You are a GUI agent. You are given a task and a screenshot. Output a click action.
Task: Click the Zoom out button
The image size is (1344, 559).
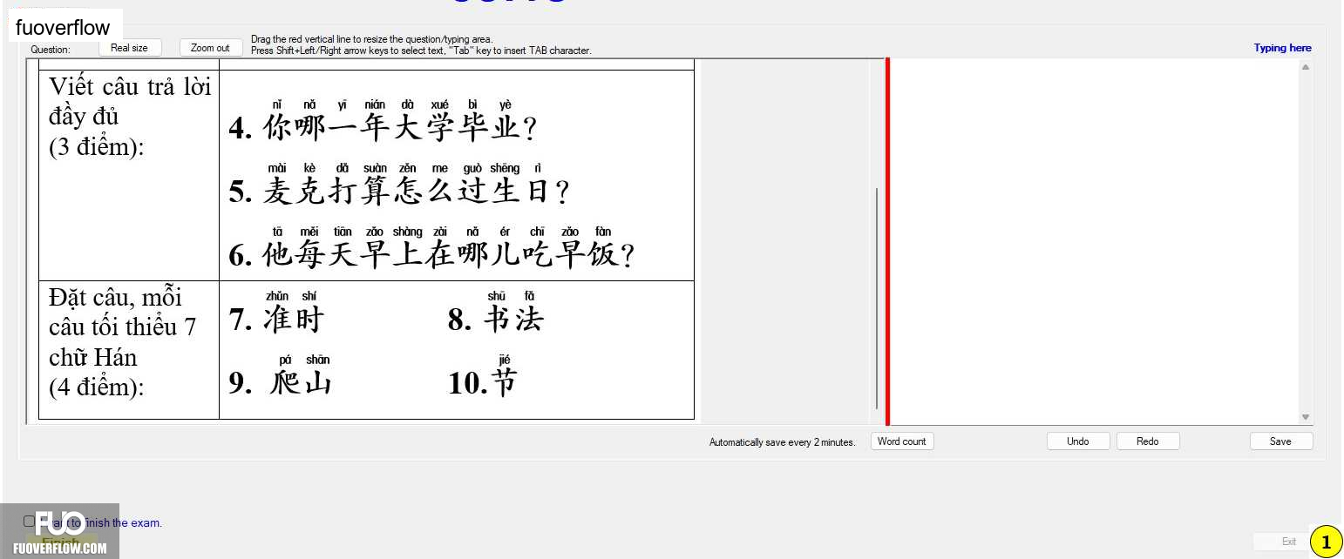point(210,48)
